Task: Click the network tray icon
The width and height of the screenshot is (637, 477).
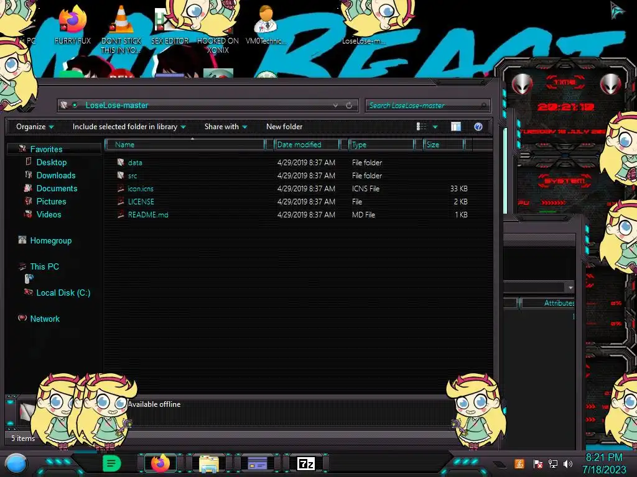Action: (553, 463)
